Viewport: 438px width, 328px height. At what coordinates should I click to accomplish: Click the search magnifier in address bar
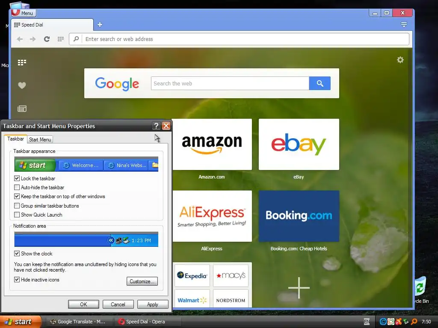point(76,39)
